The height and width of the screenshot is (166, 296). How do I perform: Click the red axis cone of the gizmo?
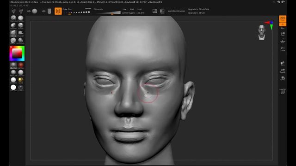(267, 23)
